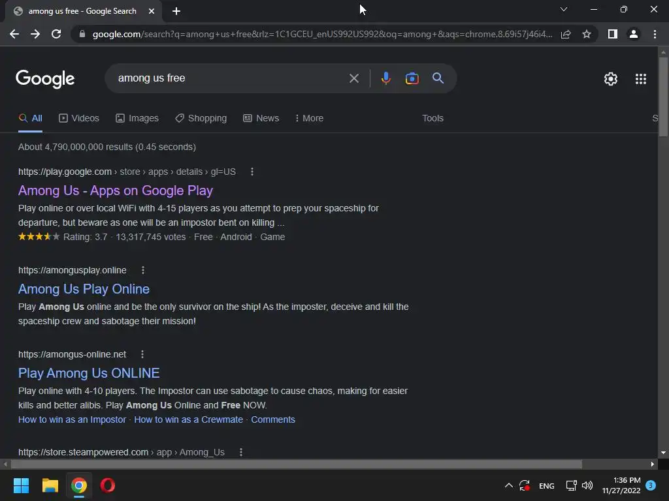
Task: Open the Google apps grid
Action: click(x=640, y=79)
